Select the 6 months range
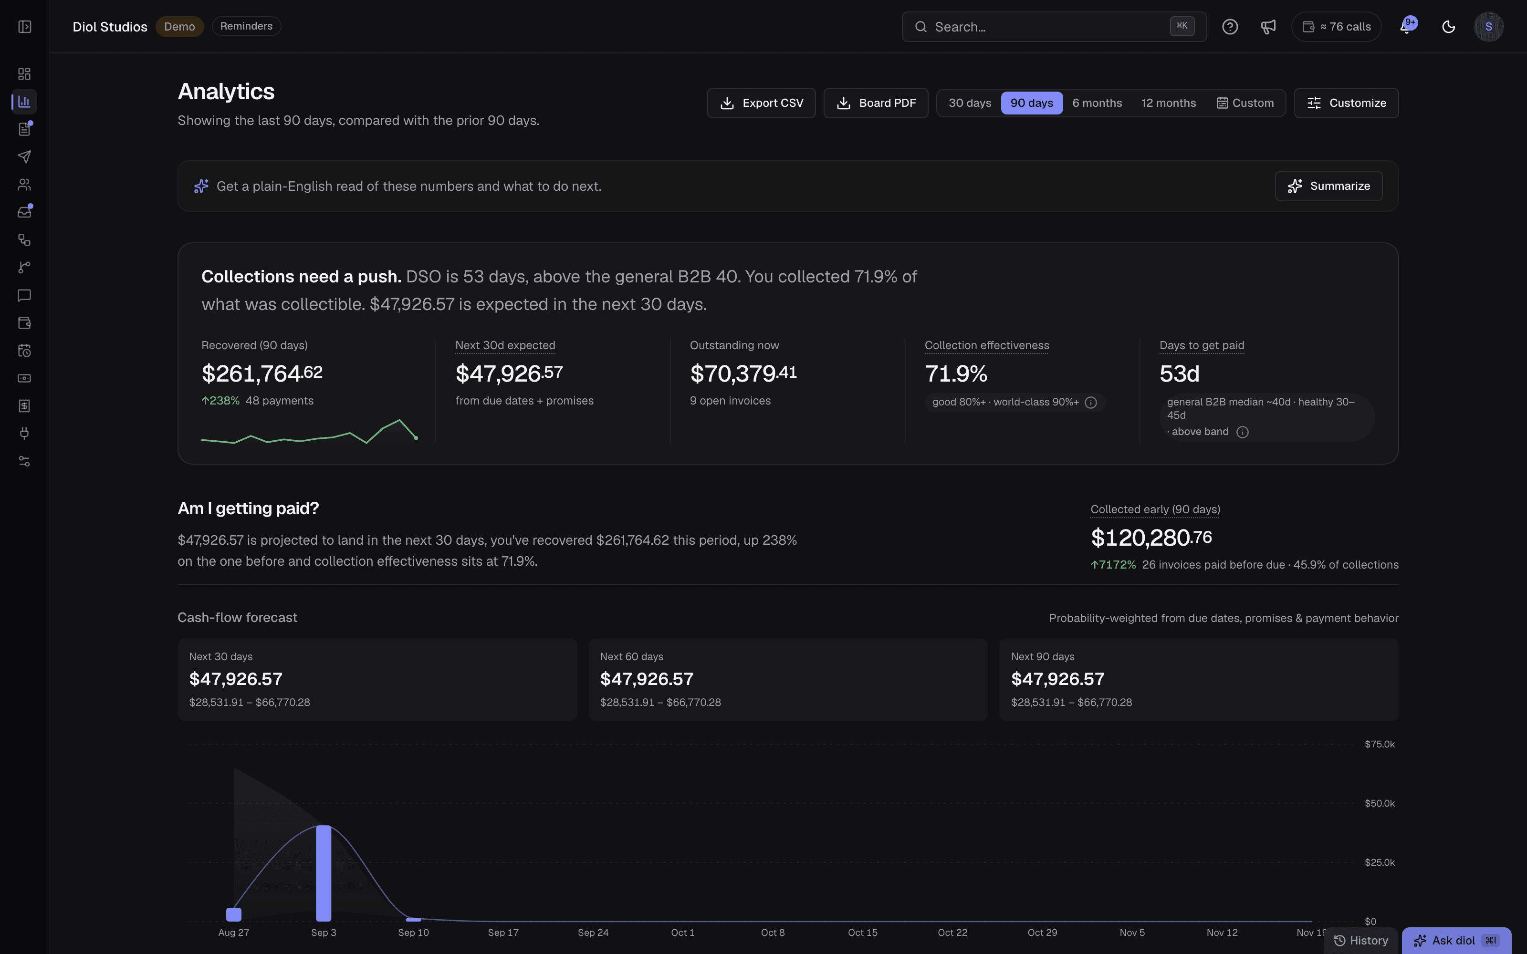Viewport: 1527px width, 954px height. pyautogui.click(x=1098, y=103)
